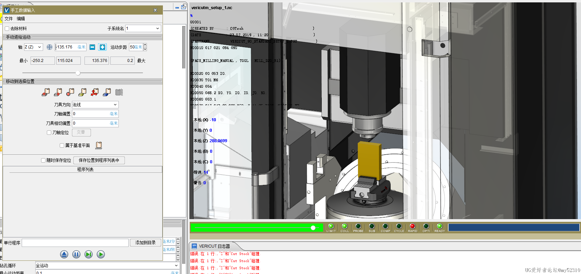Screen dimensions: 581x274
Task: Click the SUB status light
Action: tap(372, 226)
